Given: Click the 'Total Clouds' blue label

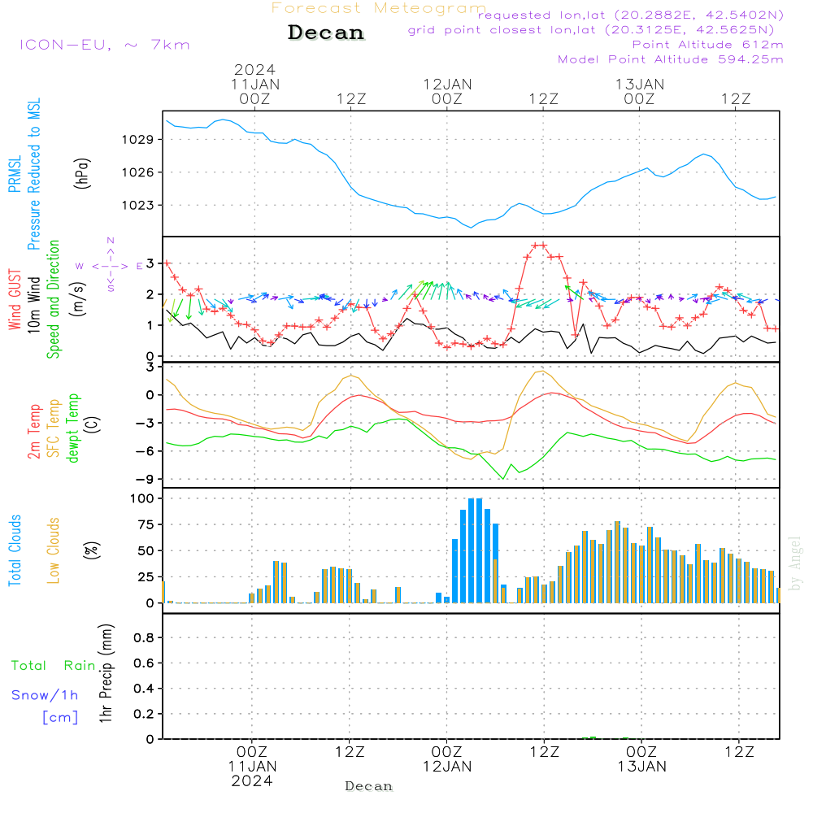Looking at the screenshot, I should pyautogui.click(x=15, y=550).
